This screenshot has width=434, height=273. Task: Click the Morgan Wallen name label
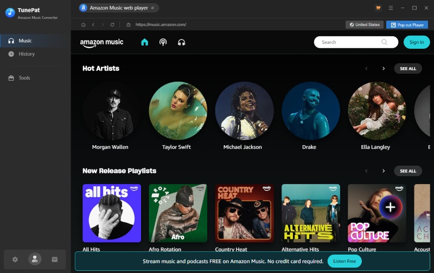pyautogui.click(x=110, y=147)
